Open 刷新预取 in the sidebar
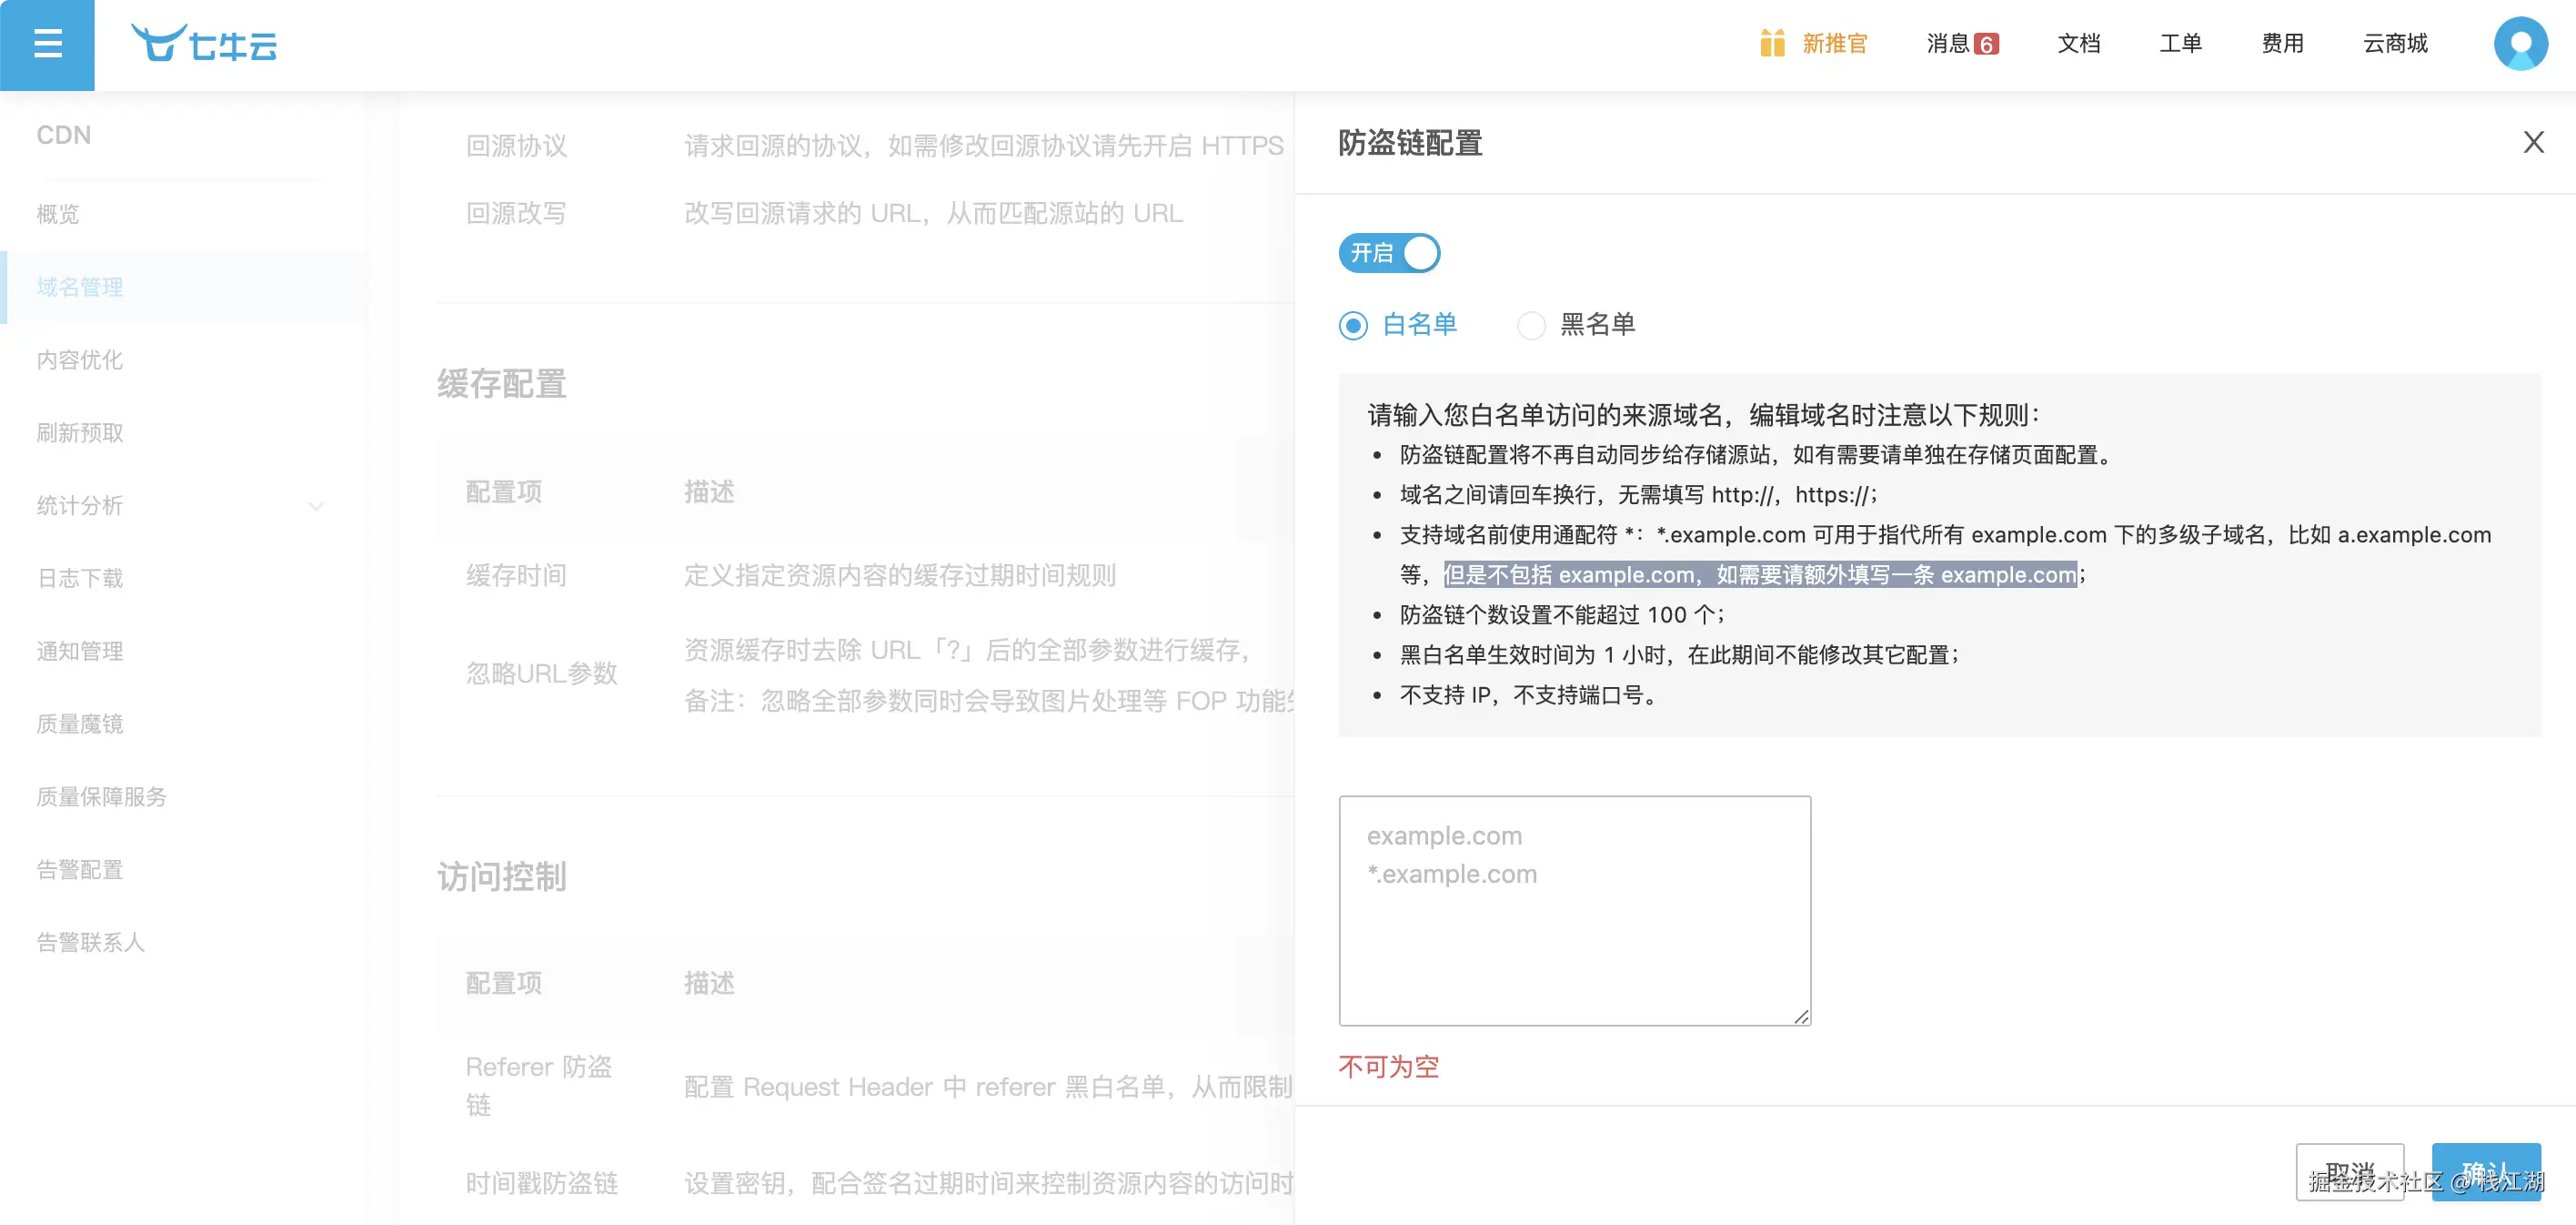Image resolution: width=2576 pixels, height=1225 pixels. [x=80, y=432]
